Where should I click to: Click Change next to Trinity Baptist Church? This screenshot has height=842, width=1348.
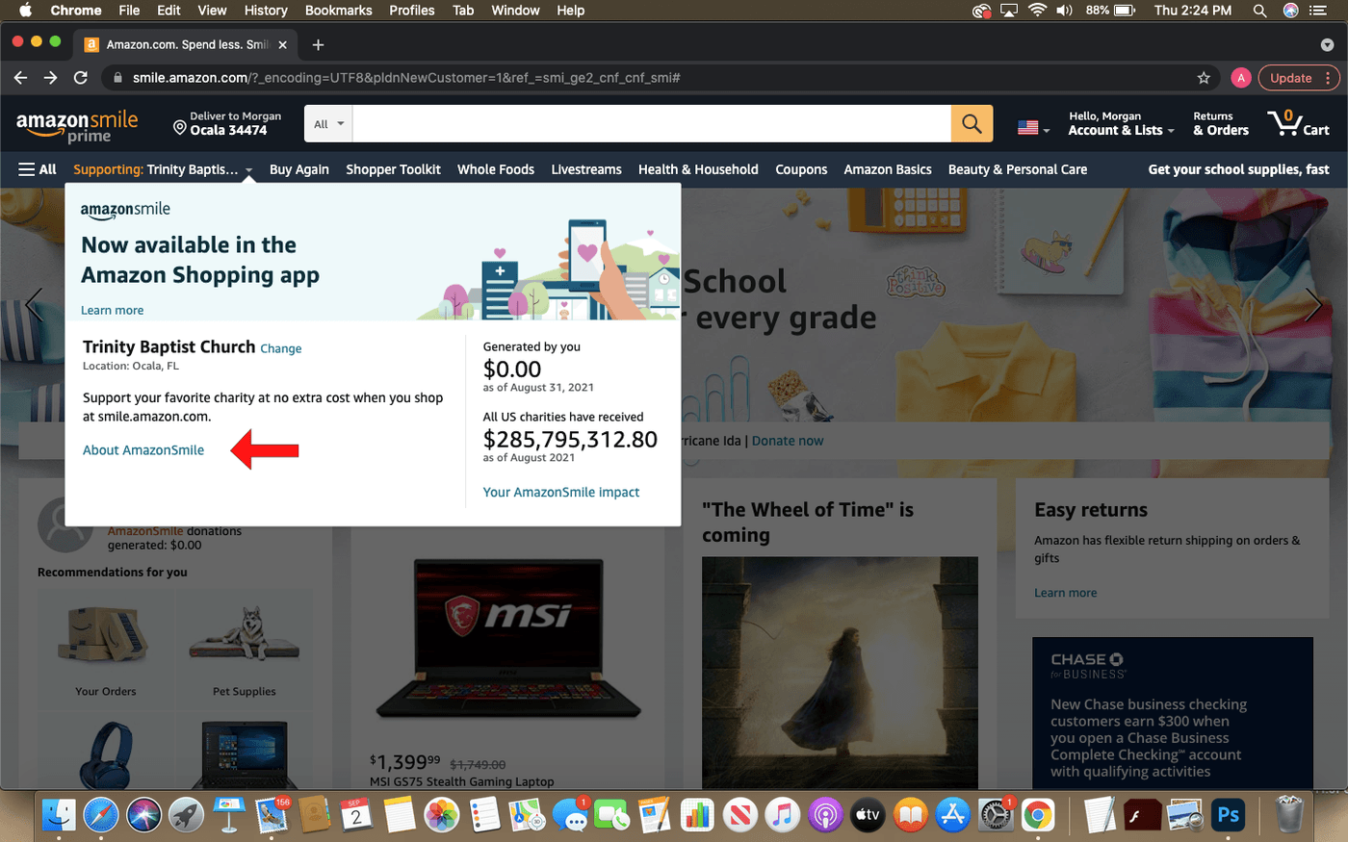click(x=281, y=348)
